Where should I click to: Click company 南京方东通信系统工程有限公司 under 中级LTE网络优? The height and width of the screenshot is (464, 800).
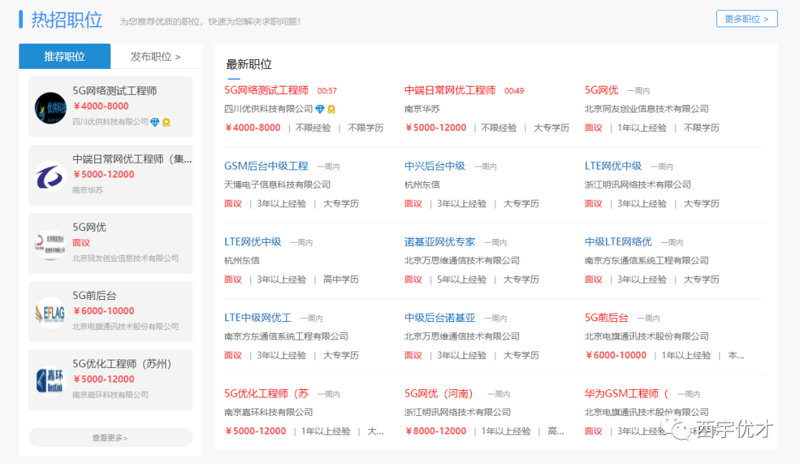click(x=647, y=260)
